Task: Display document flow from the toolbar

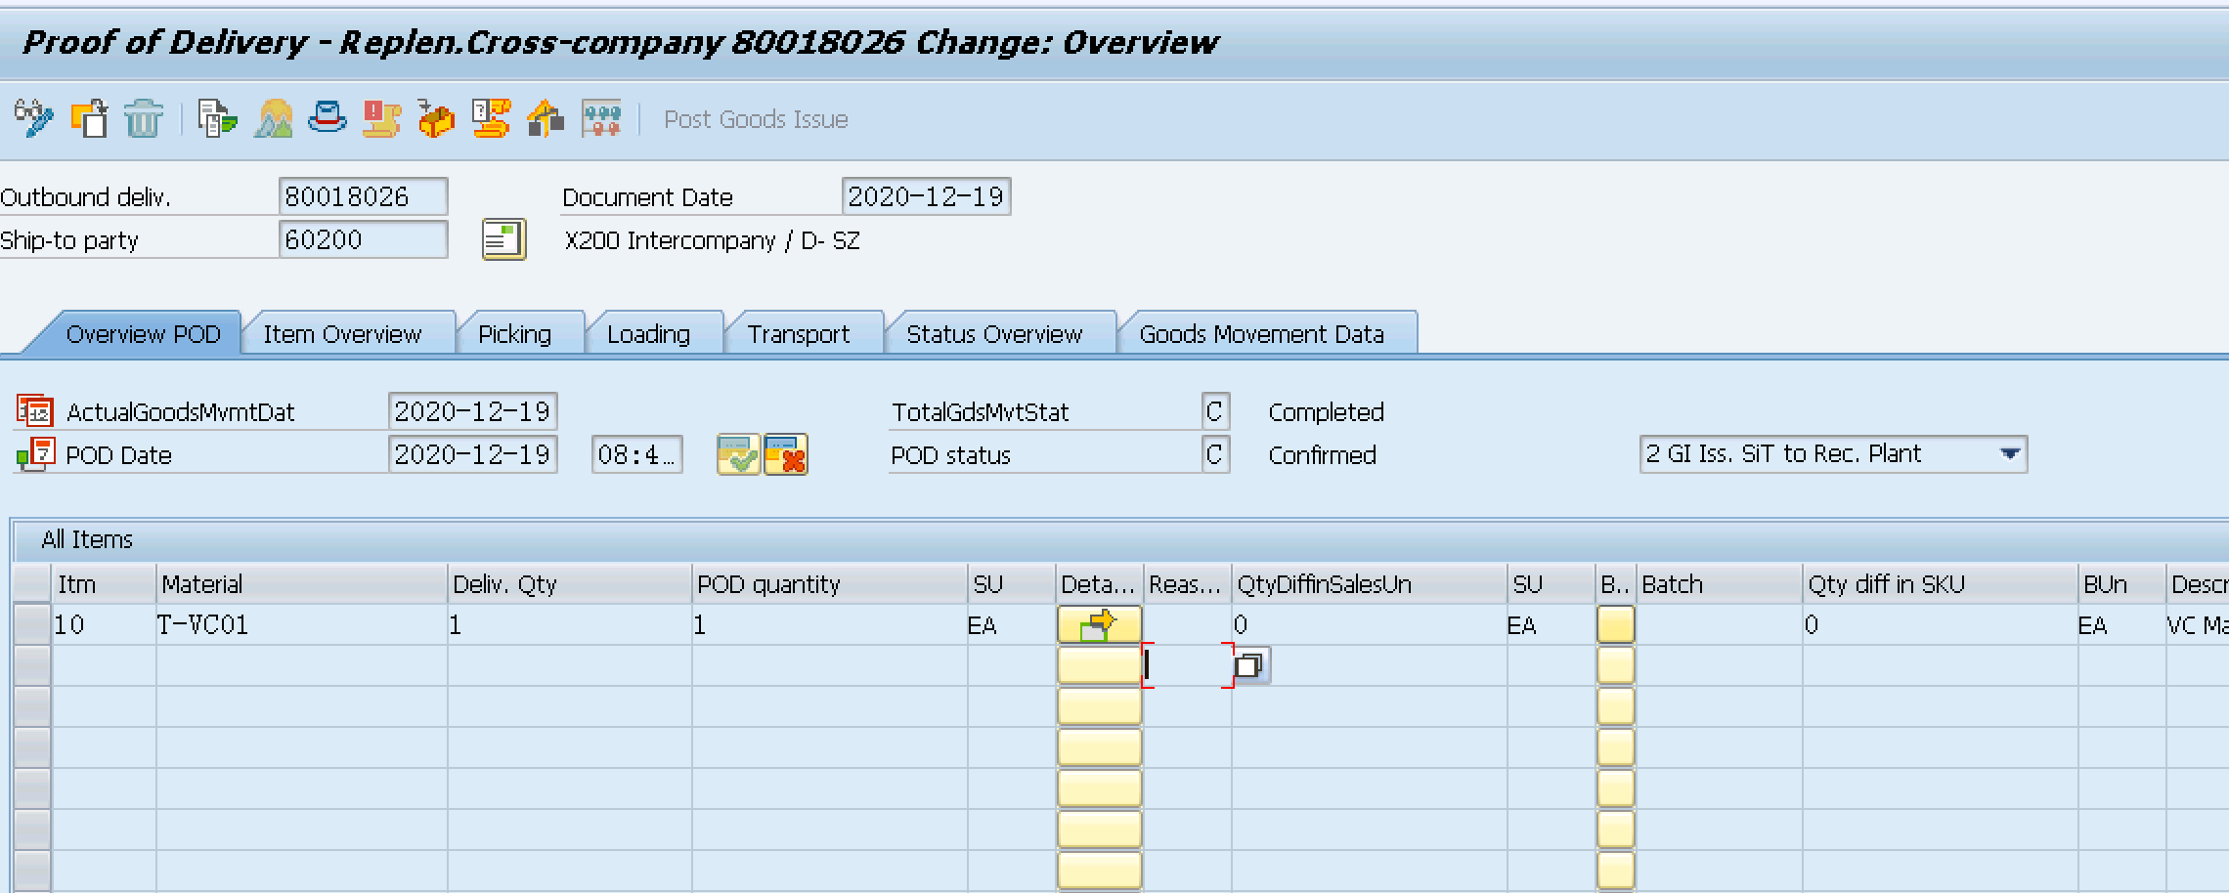Action: click(217, 119)
